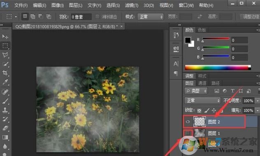Select the Healing Brush tool
Image resolution: width=260 pixels, height=156 pixels.
(5, 92)
